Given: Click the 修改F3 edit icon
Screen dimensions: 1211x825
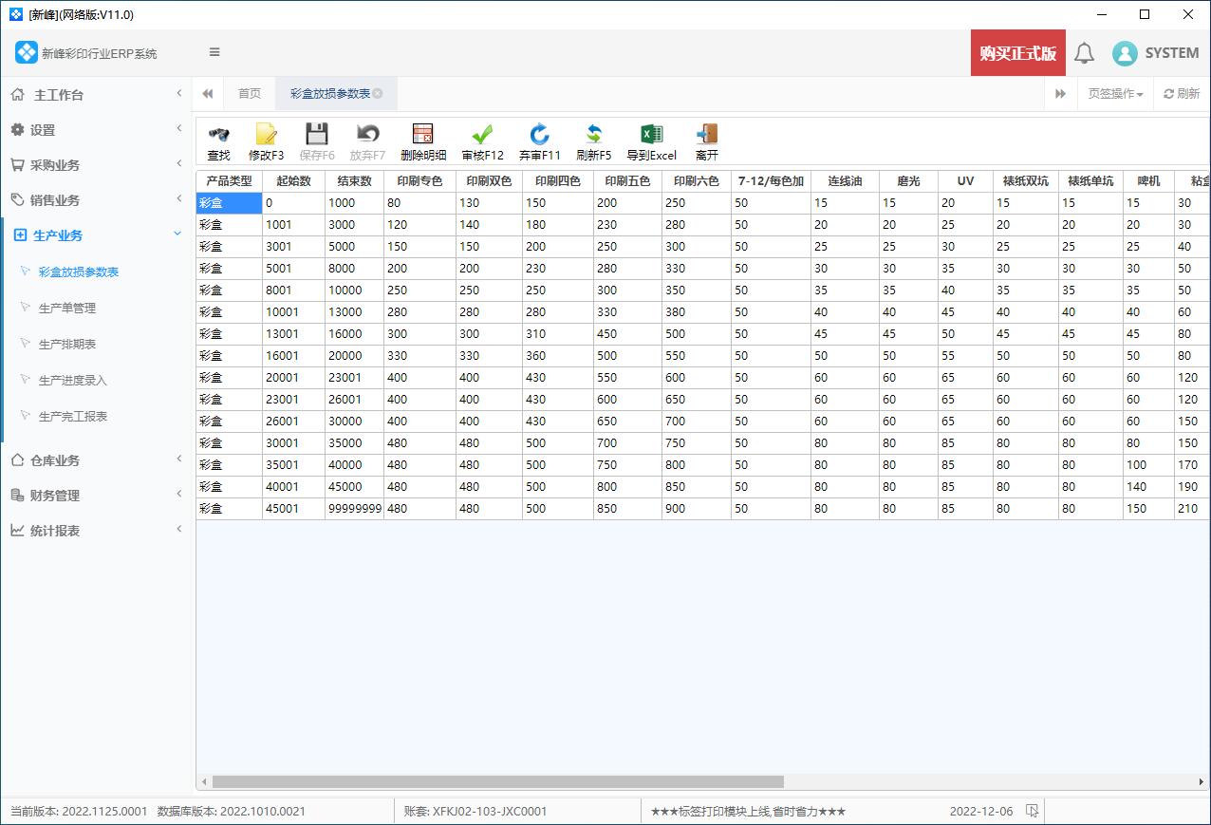Looking at the screenshot, I should pyautogui.click(x=266, y=134).
